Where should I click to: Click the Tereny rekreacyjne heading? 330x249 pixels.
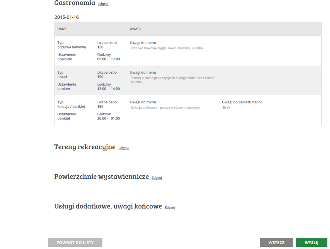tap(85, 147)
